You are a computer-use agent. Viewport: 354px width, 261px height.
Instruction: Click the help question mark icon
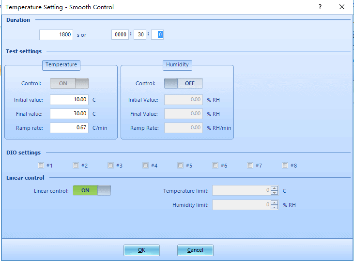(x=320, y=7)
